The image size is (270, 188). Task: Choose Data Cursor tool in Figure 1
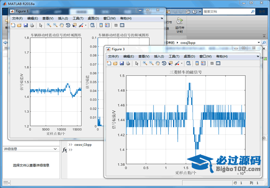click(x=74, y=25)
